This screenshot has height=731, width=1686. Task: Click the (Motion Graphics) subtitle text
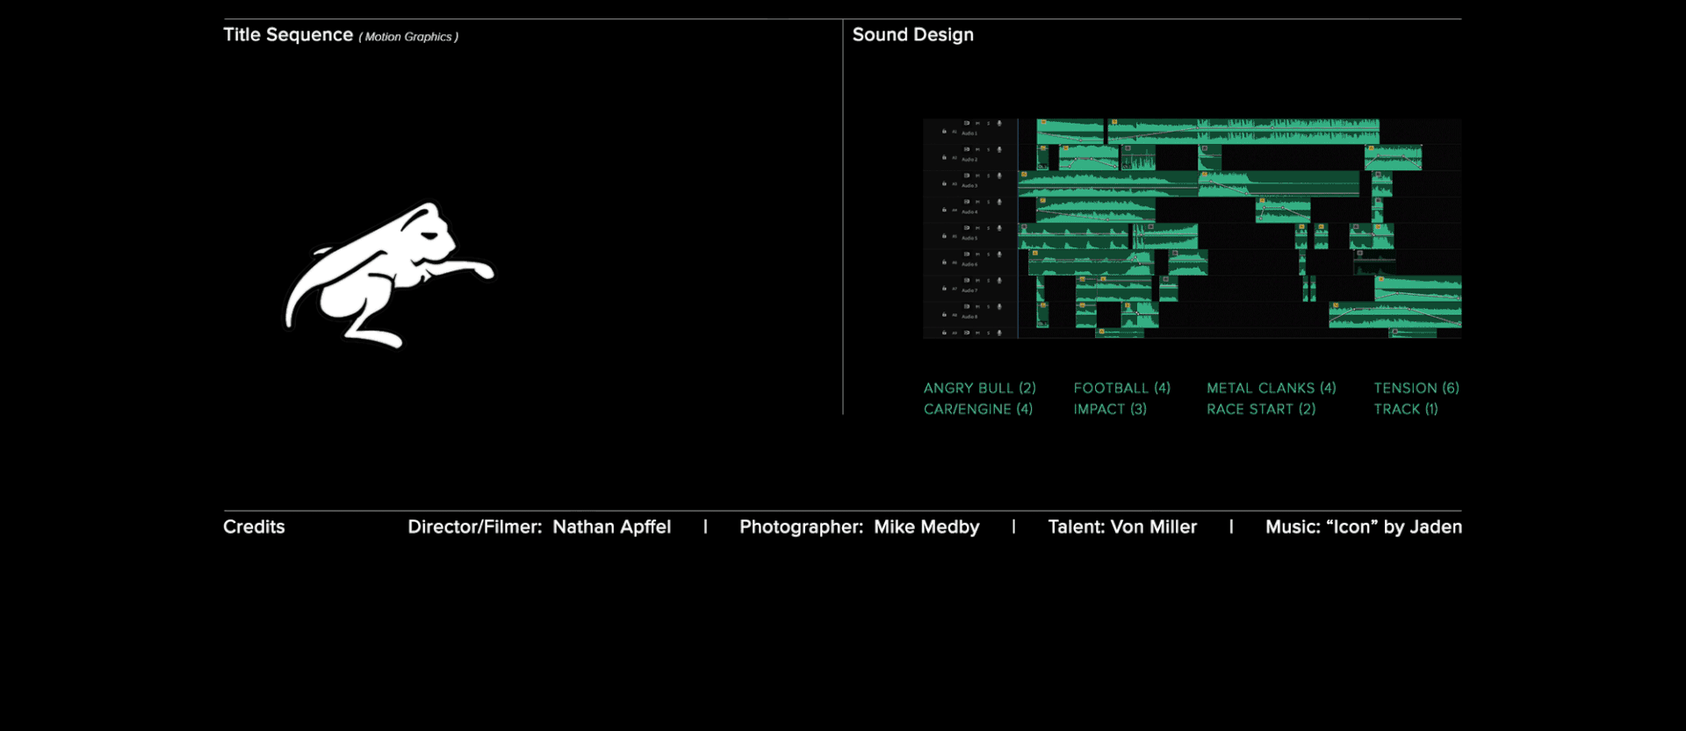[408, 37]
